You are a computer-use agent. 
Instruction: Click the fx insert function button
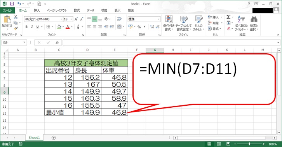(57, 42)
